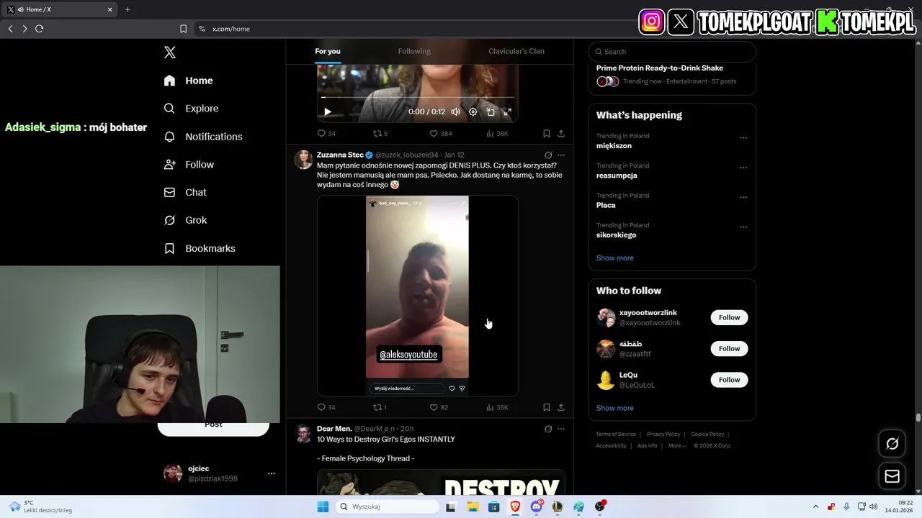Reload the page in the browser
The height and width of the screenshot is (518, 922).
[x=39, y=29]
